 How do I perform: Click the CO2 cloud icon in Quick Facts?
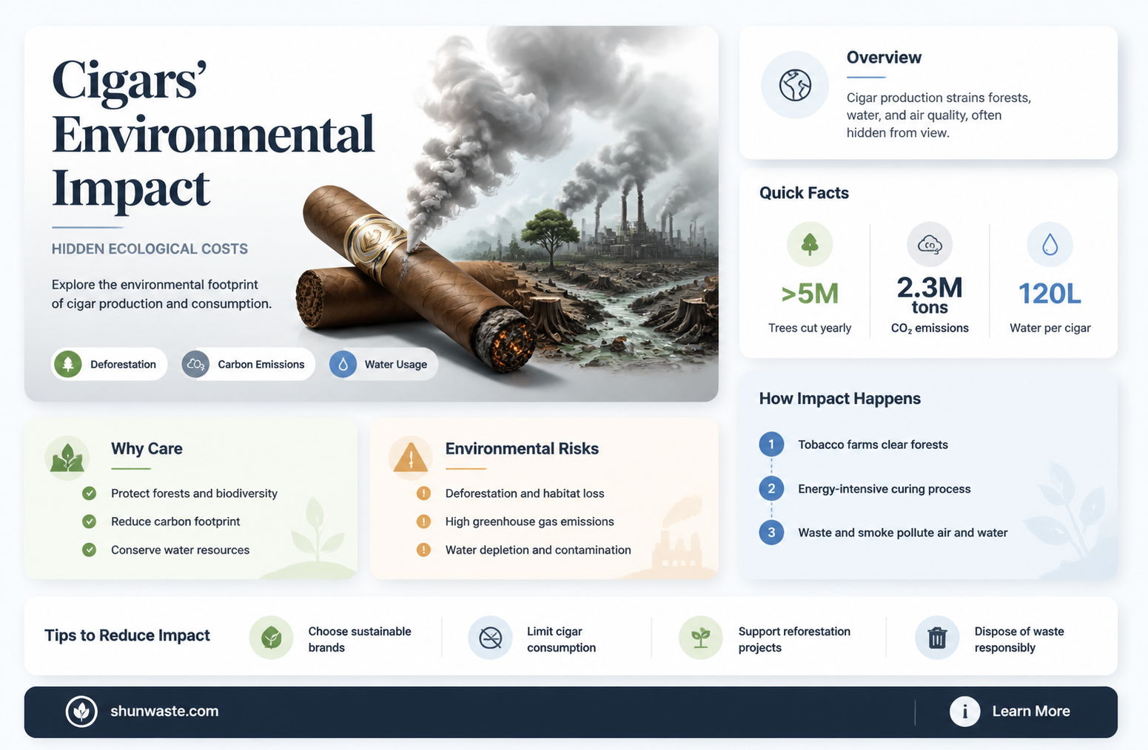930,244
